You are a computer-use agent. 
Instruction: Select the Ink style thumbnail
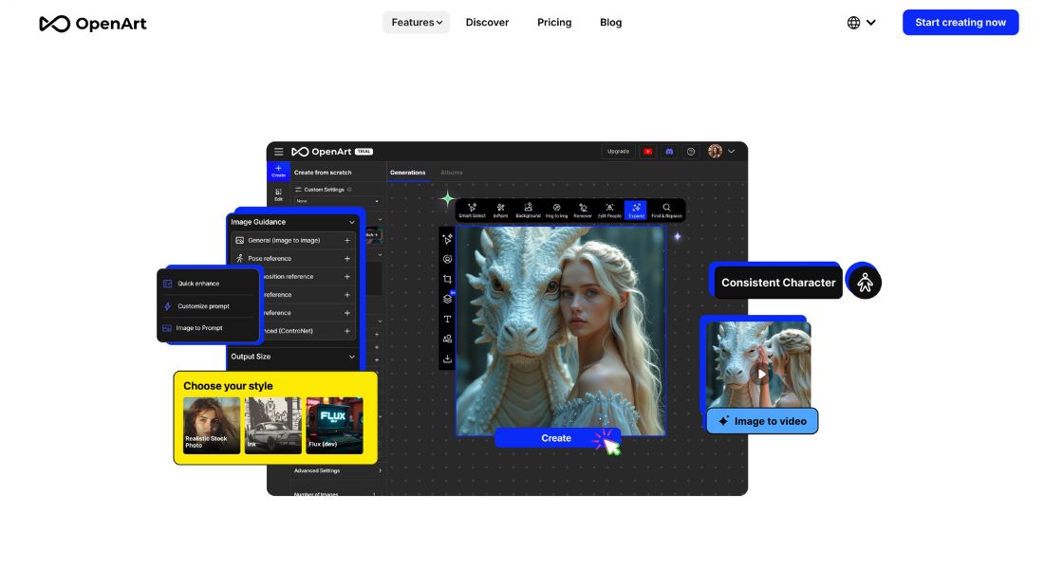(x=273, y=426)
